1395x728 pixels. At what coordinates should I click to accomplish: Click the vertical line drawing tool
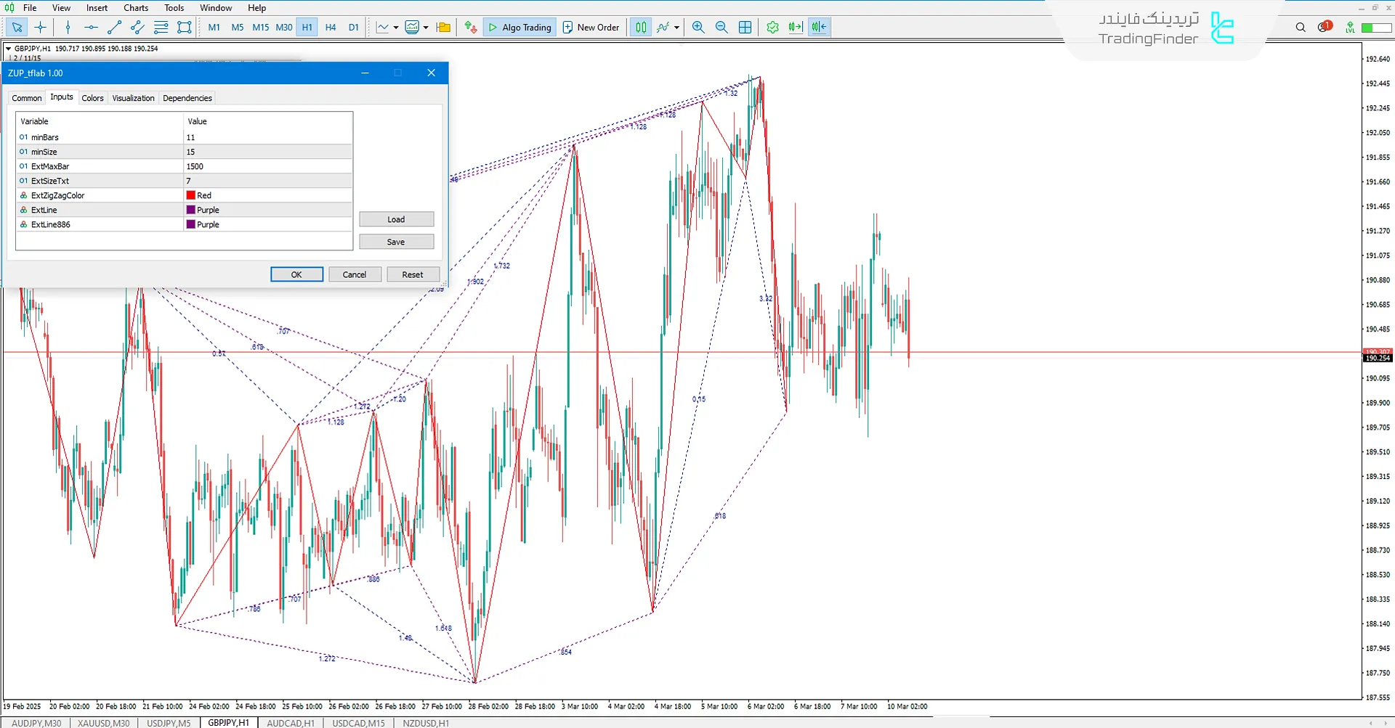[68, 28]
